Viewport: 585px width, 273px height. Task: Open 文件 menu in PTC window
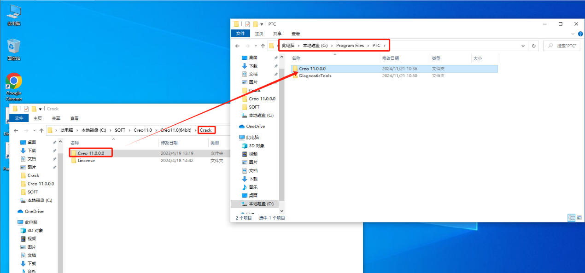[x=240, y=34]
